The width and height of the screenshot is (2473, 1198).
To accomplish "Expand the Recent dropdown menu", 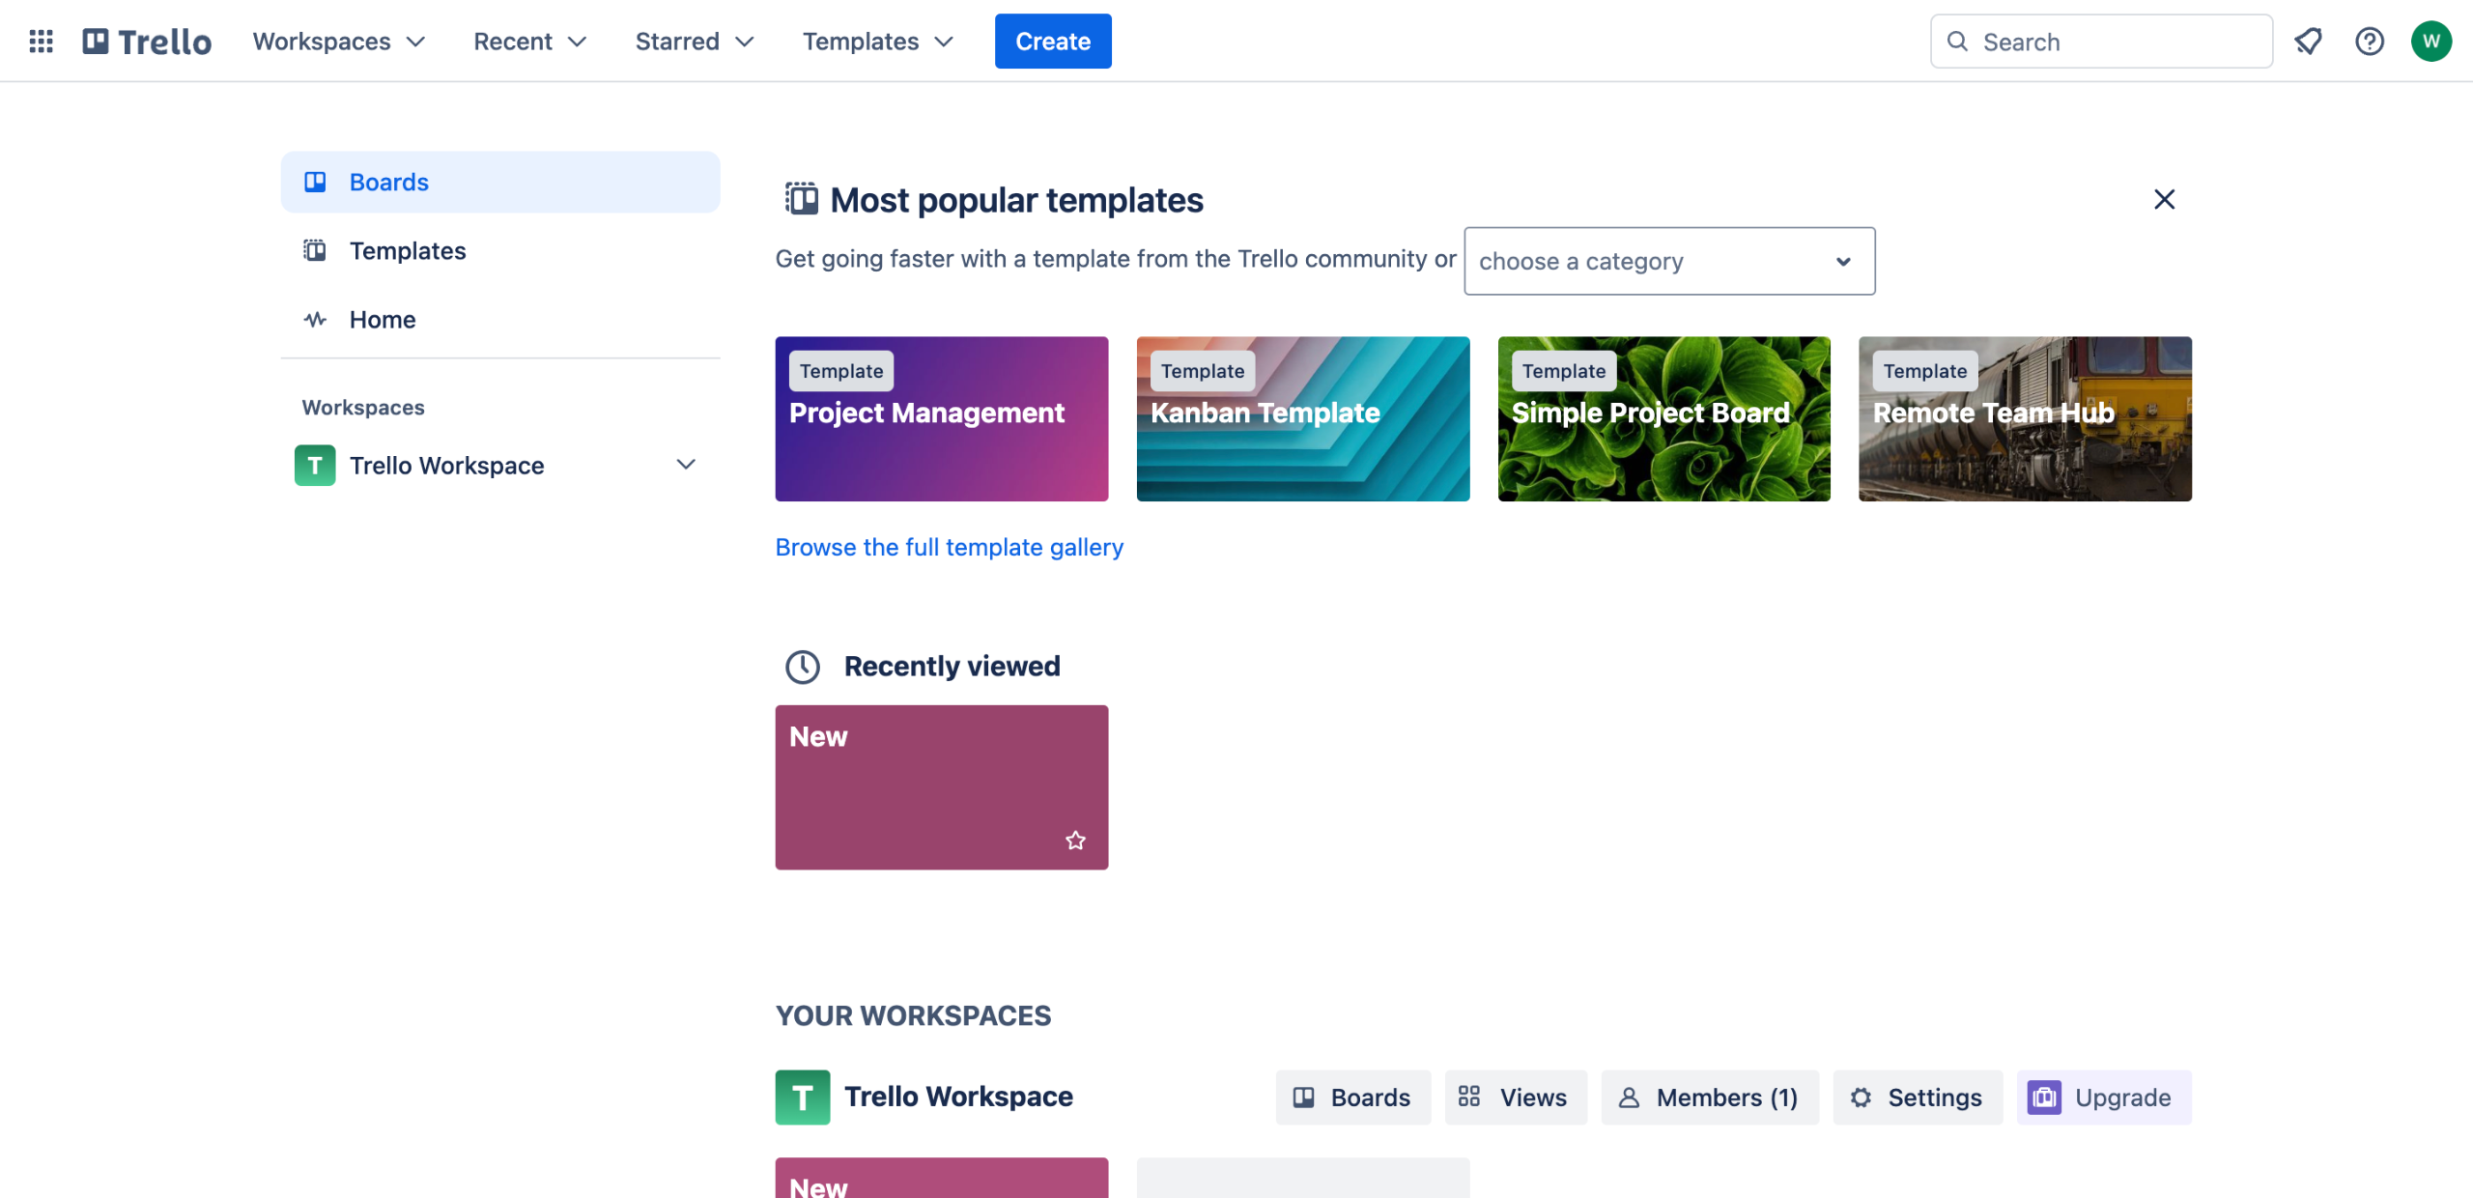I will (x=530, y=42).
